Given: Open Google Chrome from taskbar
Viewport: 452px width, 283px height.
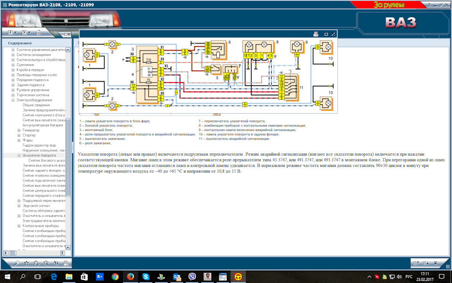Looking at the screenshot, I should coord(115,277).
